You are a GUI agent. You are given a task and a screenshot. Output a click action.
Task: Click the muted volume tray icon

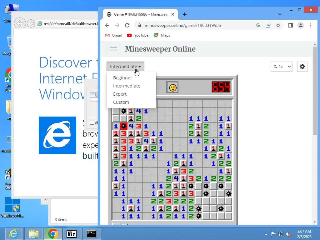point(288,234)
